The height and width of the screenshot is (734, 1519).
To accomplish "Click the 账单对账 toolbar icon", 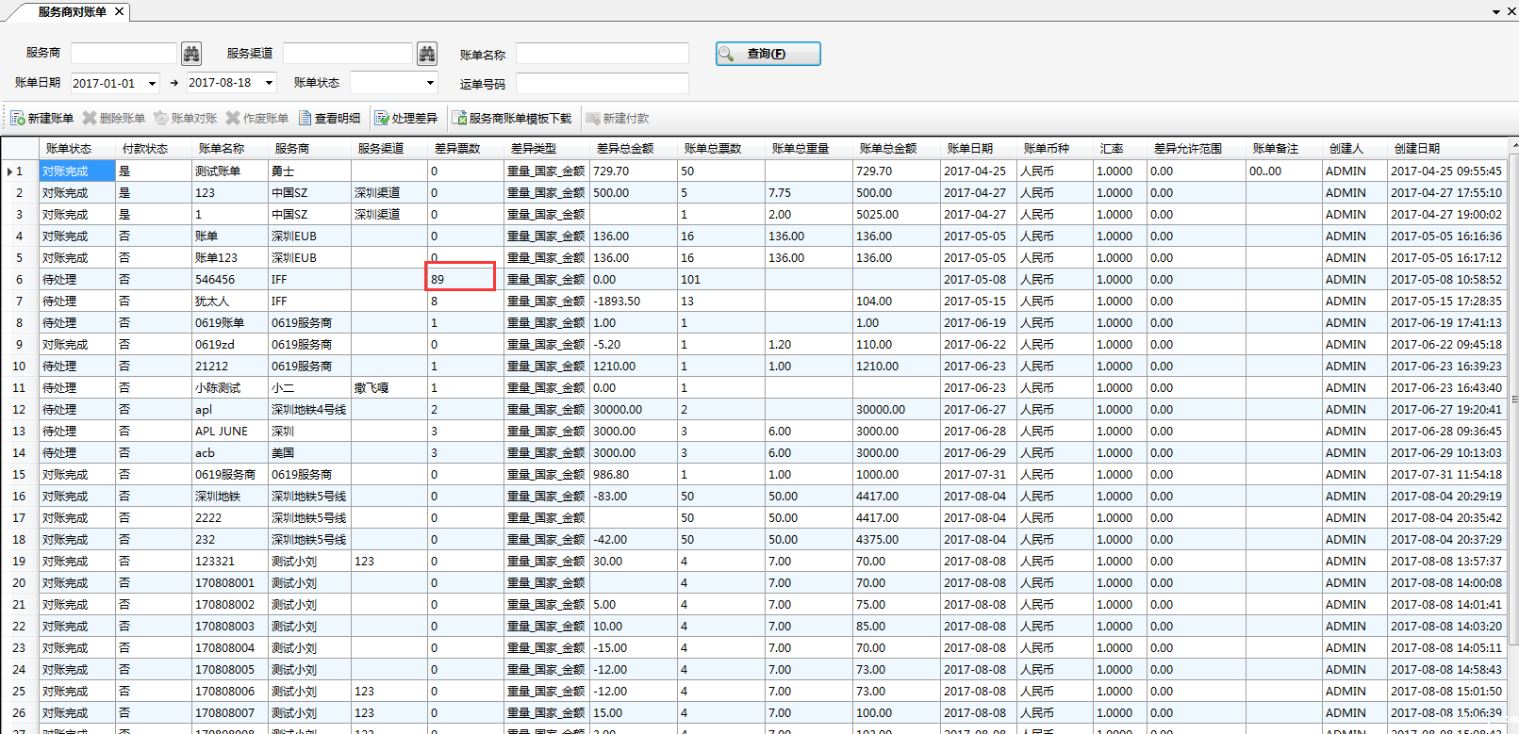I will (161, 119).
